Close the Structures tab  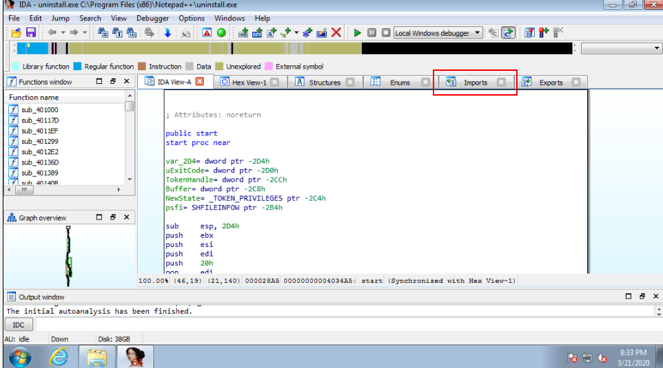(x=350, y=83)
